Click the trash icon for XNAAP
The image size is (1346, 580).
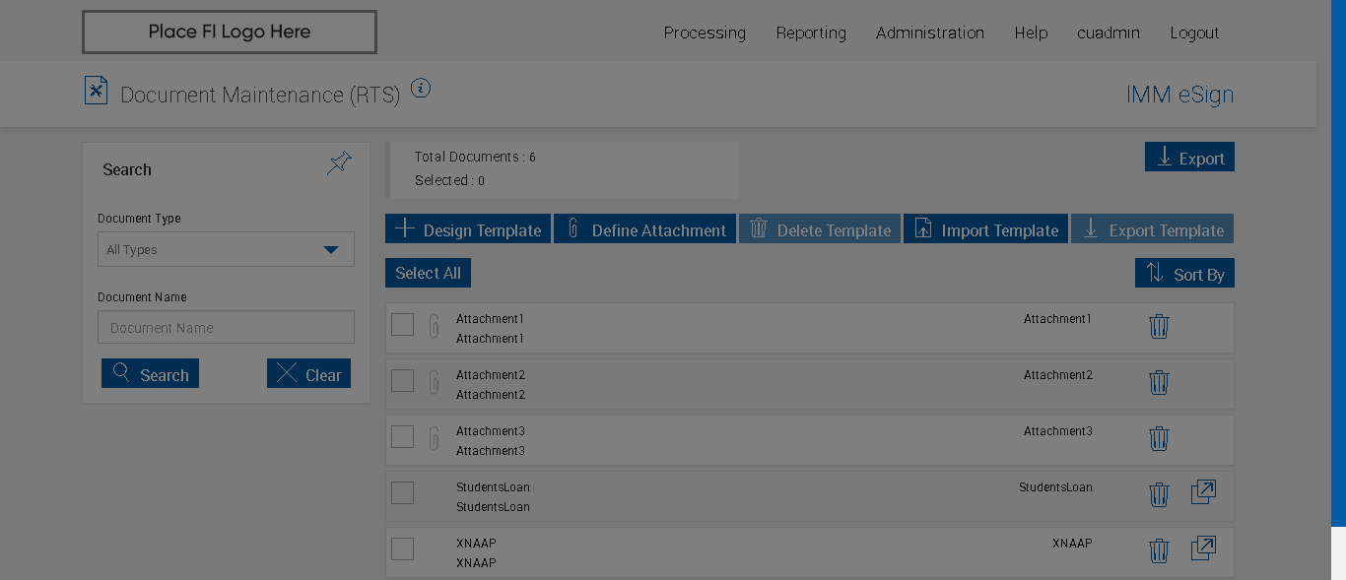coord(1159,550)
